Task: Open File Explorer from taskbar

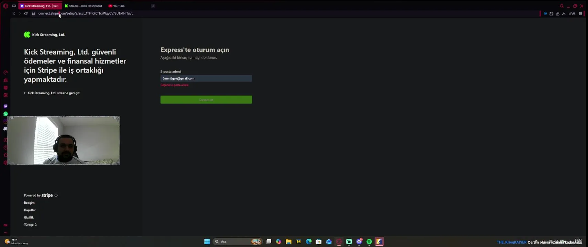Action: [288, 242]
